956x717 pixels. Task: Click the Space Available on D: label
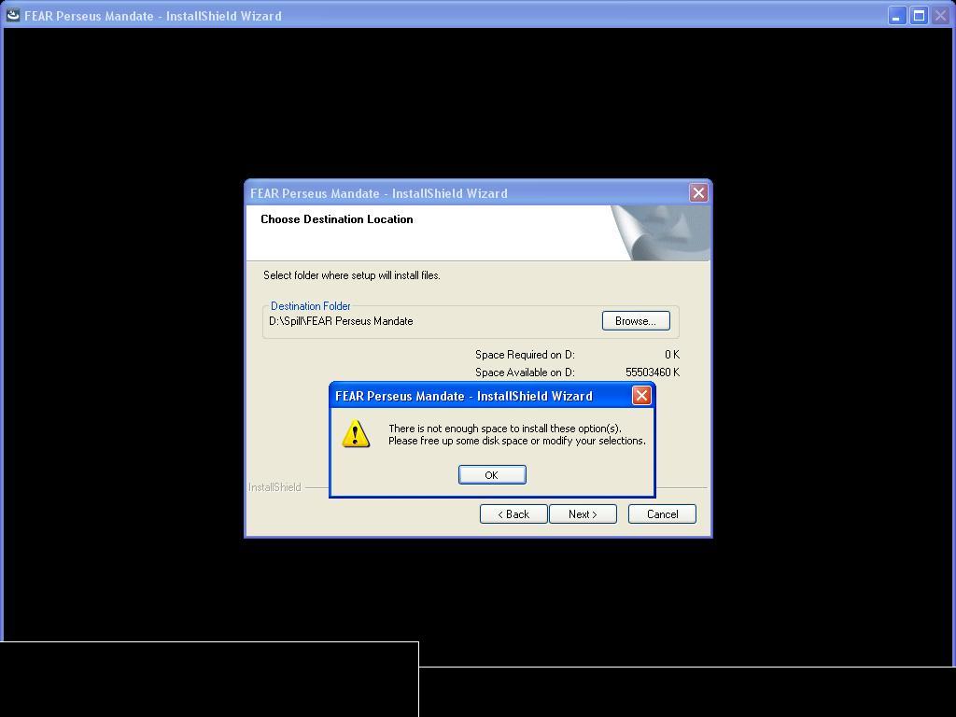[x=525, y=373]
